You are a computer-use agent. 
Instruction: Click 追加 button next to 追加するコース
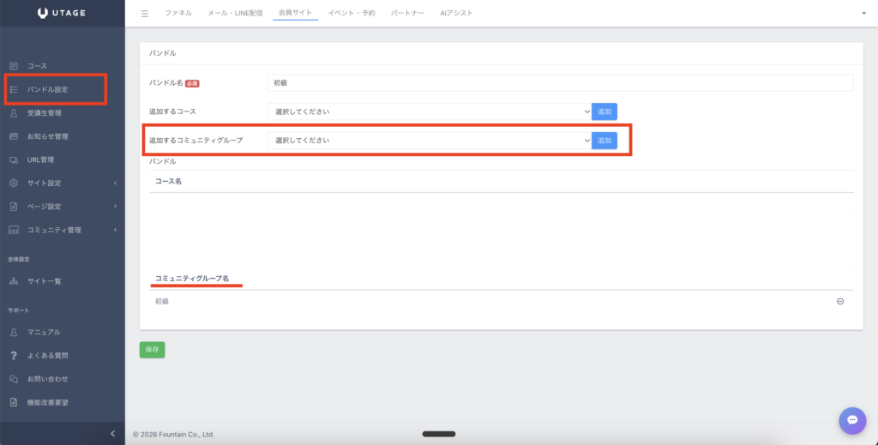coord(604,111)
